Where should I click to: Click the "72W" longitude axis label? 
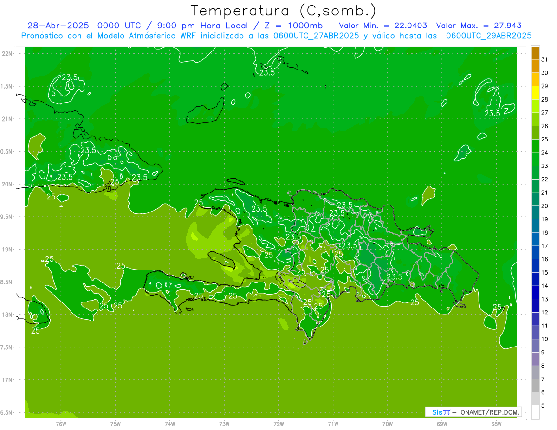pyautogui.click(x=278, y=424)
